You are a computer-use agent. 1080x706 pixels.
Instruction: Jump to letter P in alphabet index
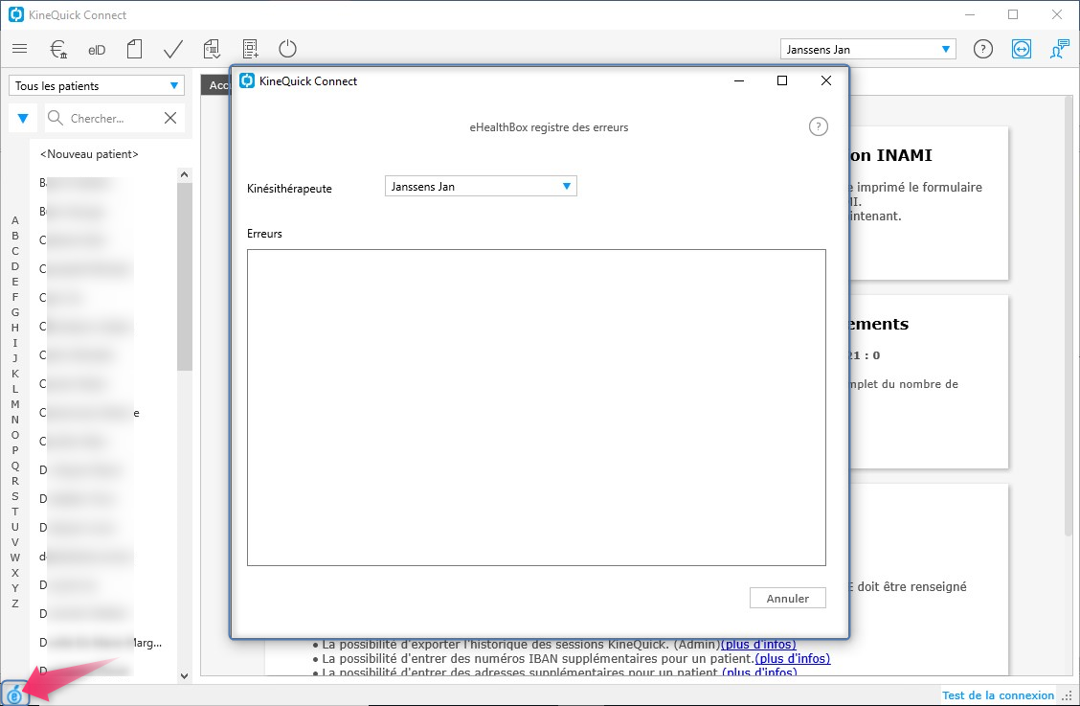[x=15, y=450]
